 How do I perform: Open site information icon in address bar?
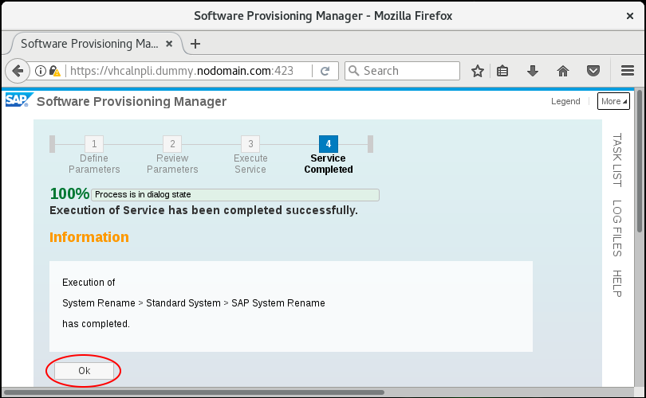click(x=41, y=71)
